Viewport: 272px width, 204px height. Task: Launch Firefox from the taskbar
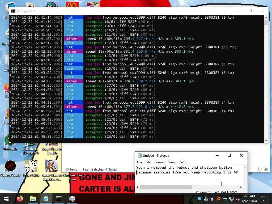[20, 199]
